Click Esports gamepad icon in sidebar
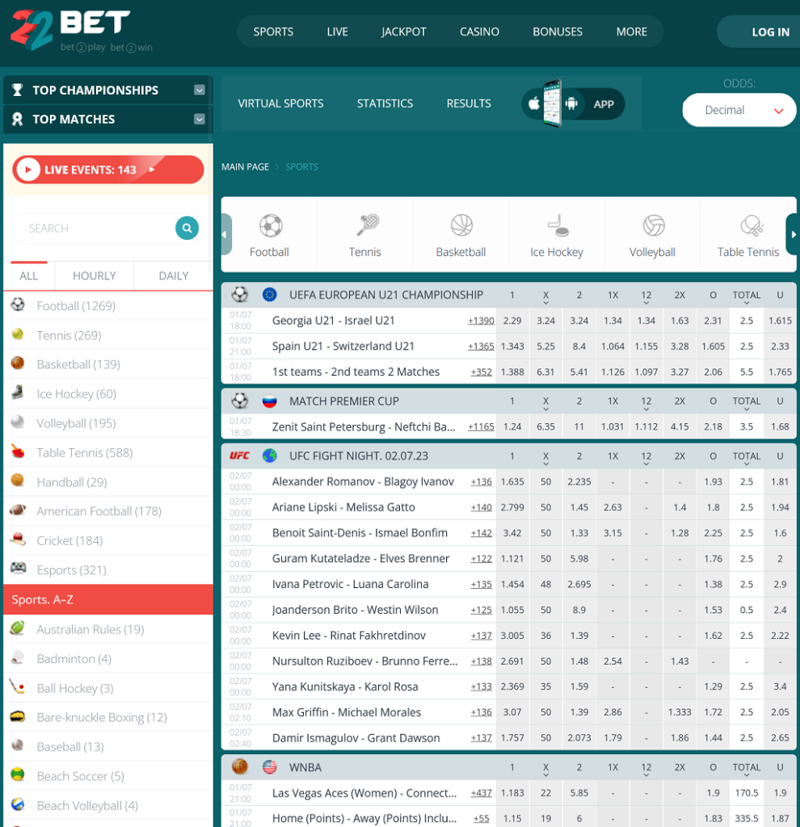 tap(19, 568)
